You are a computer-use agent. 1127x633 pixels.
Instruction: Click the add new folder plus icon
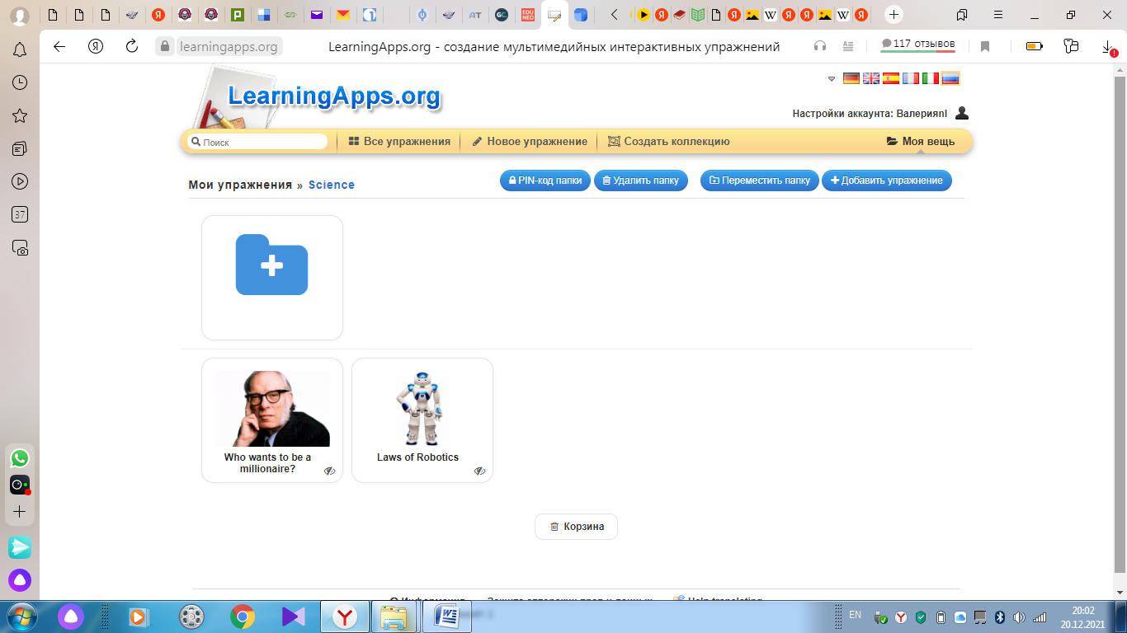point(271,265)
